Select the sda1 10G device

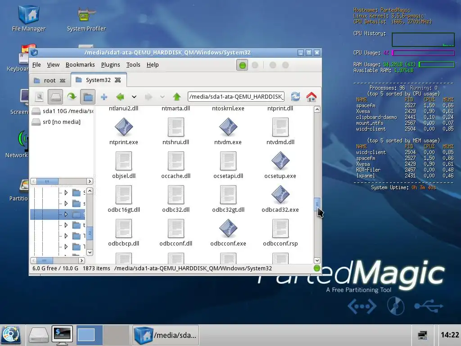click(62, 111)
